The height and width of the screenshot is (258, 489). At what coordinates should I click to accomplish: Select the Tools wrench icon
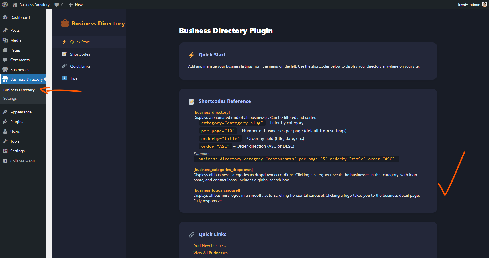(6, 141)
